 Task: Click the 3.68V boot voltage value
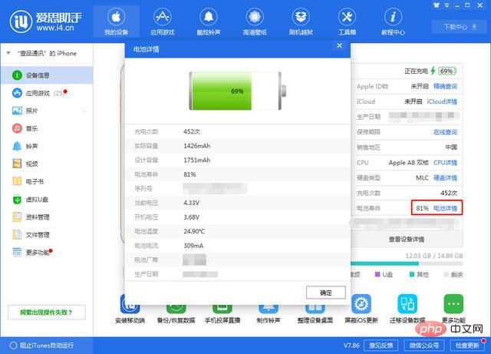coord(191,217)
